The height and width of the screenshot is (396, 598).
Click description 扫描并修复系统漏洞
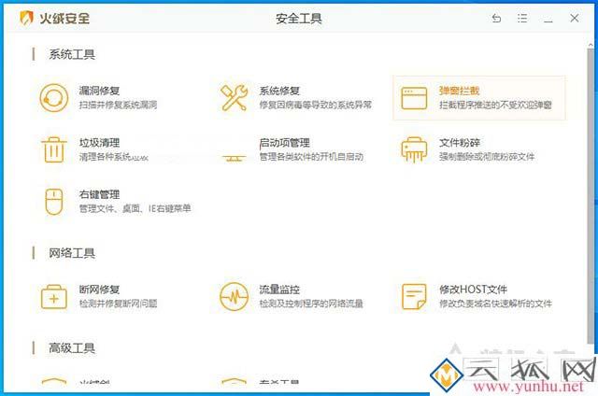[118, 105]
